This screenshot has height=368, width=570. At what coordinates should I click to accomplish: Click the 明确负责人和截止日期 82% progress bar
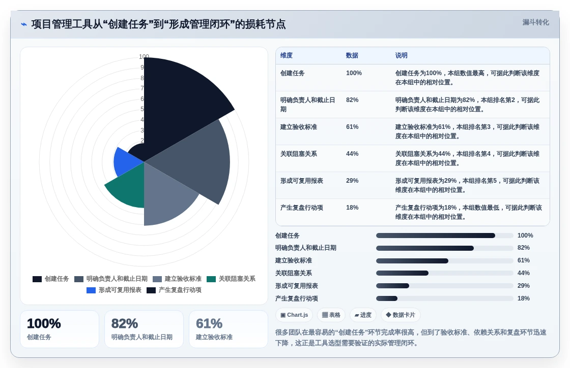445,248
